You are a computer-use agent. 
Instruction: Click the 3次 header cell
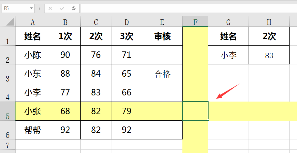(127, 36)
